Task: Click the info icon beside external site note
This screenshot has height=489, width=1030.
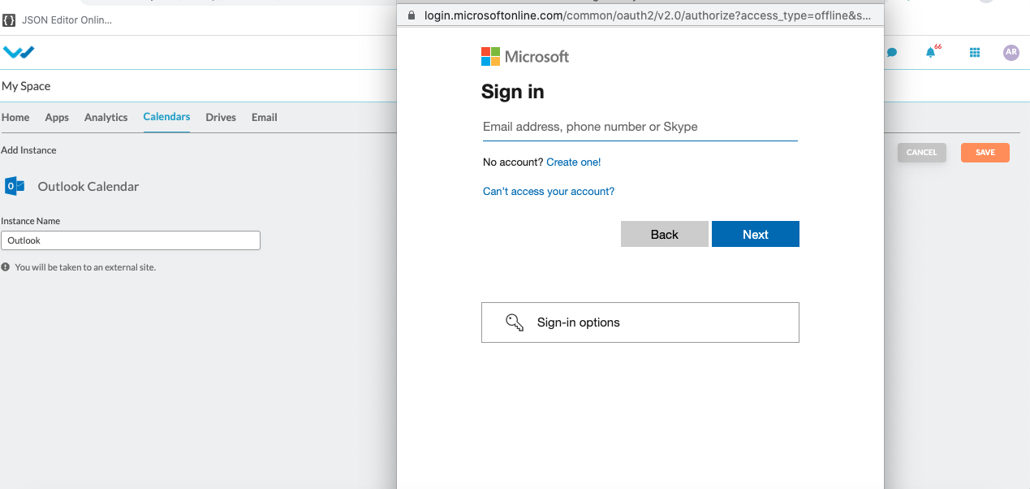Action: (x=6, y=266)
